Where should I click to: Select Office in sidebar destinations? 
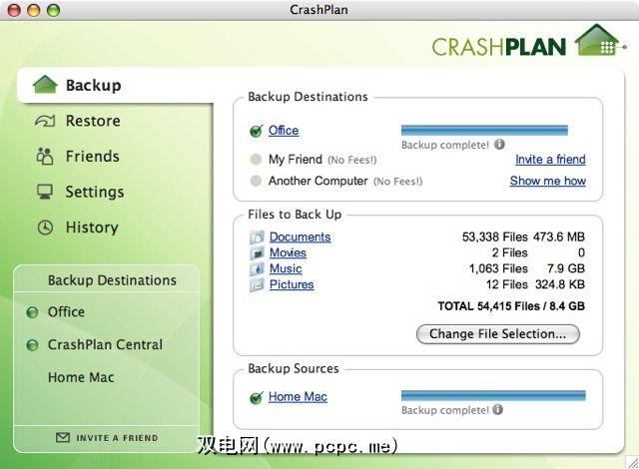(66, 312)
